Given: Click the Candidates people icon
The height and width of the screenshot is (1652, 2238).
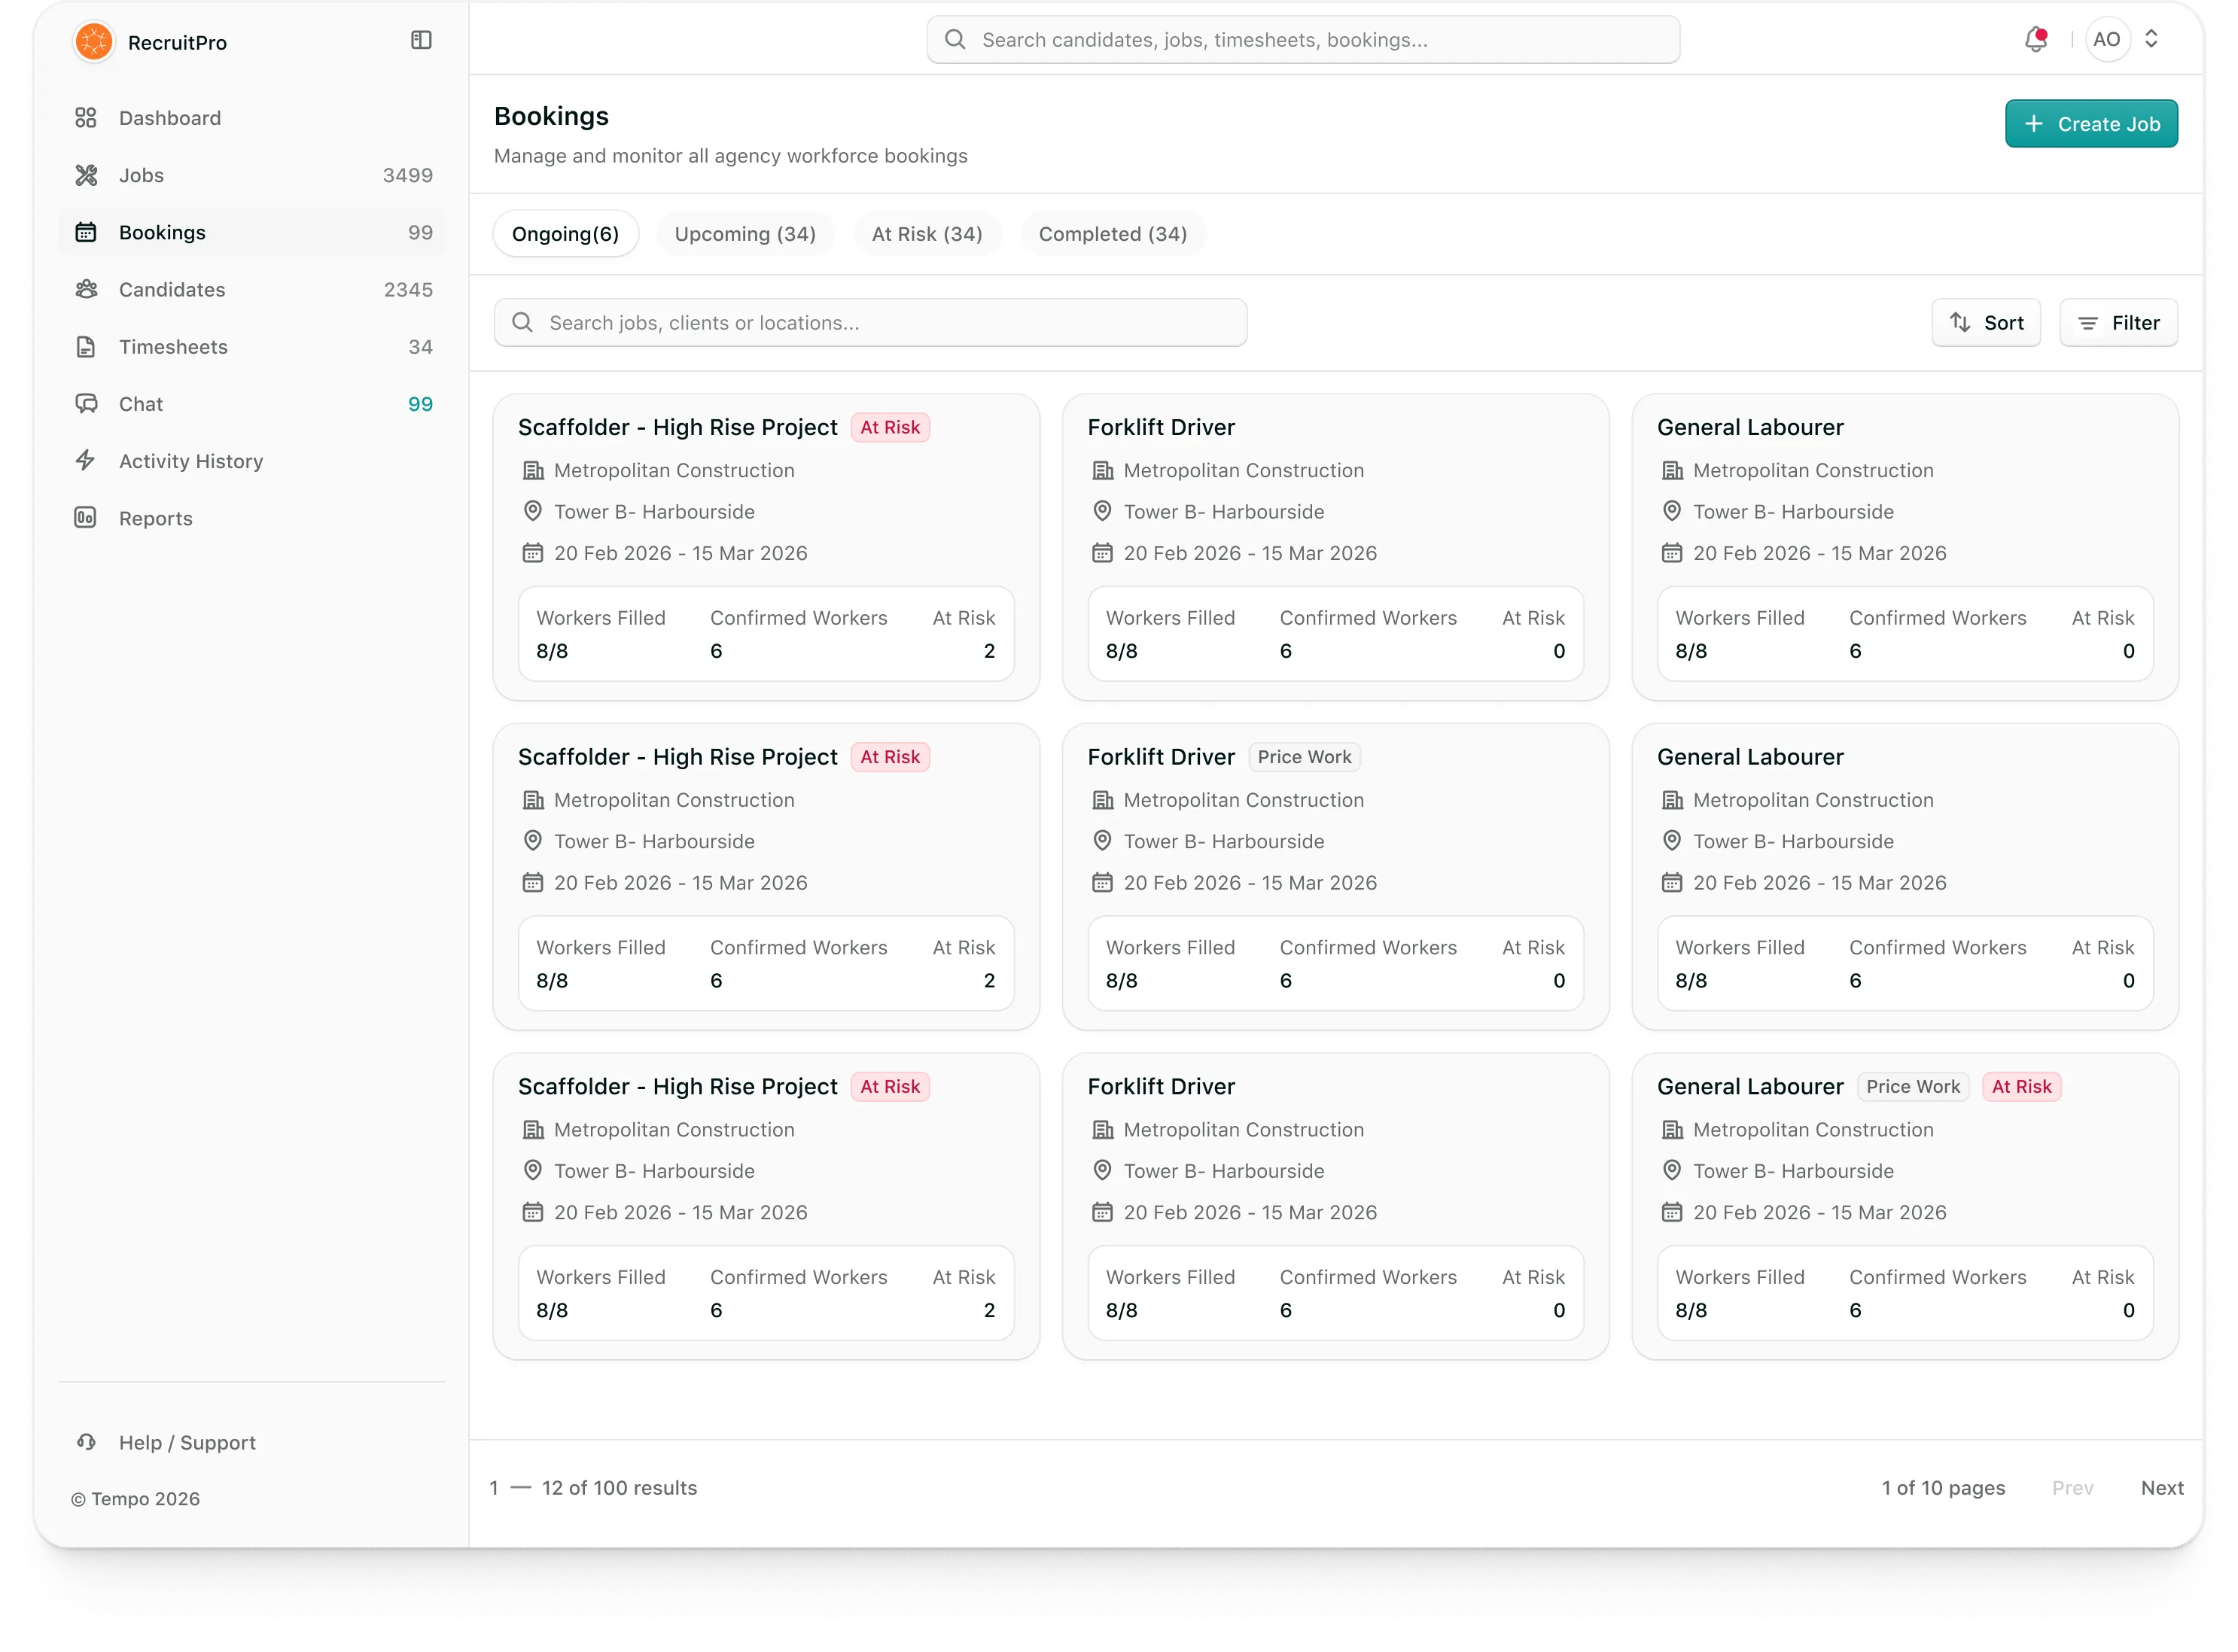Looking at the screenshot, I should tap(86, 289).
